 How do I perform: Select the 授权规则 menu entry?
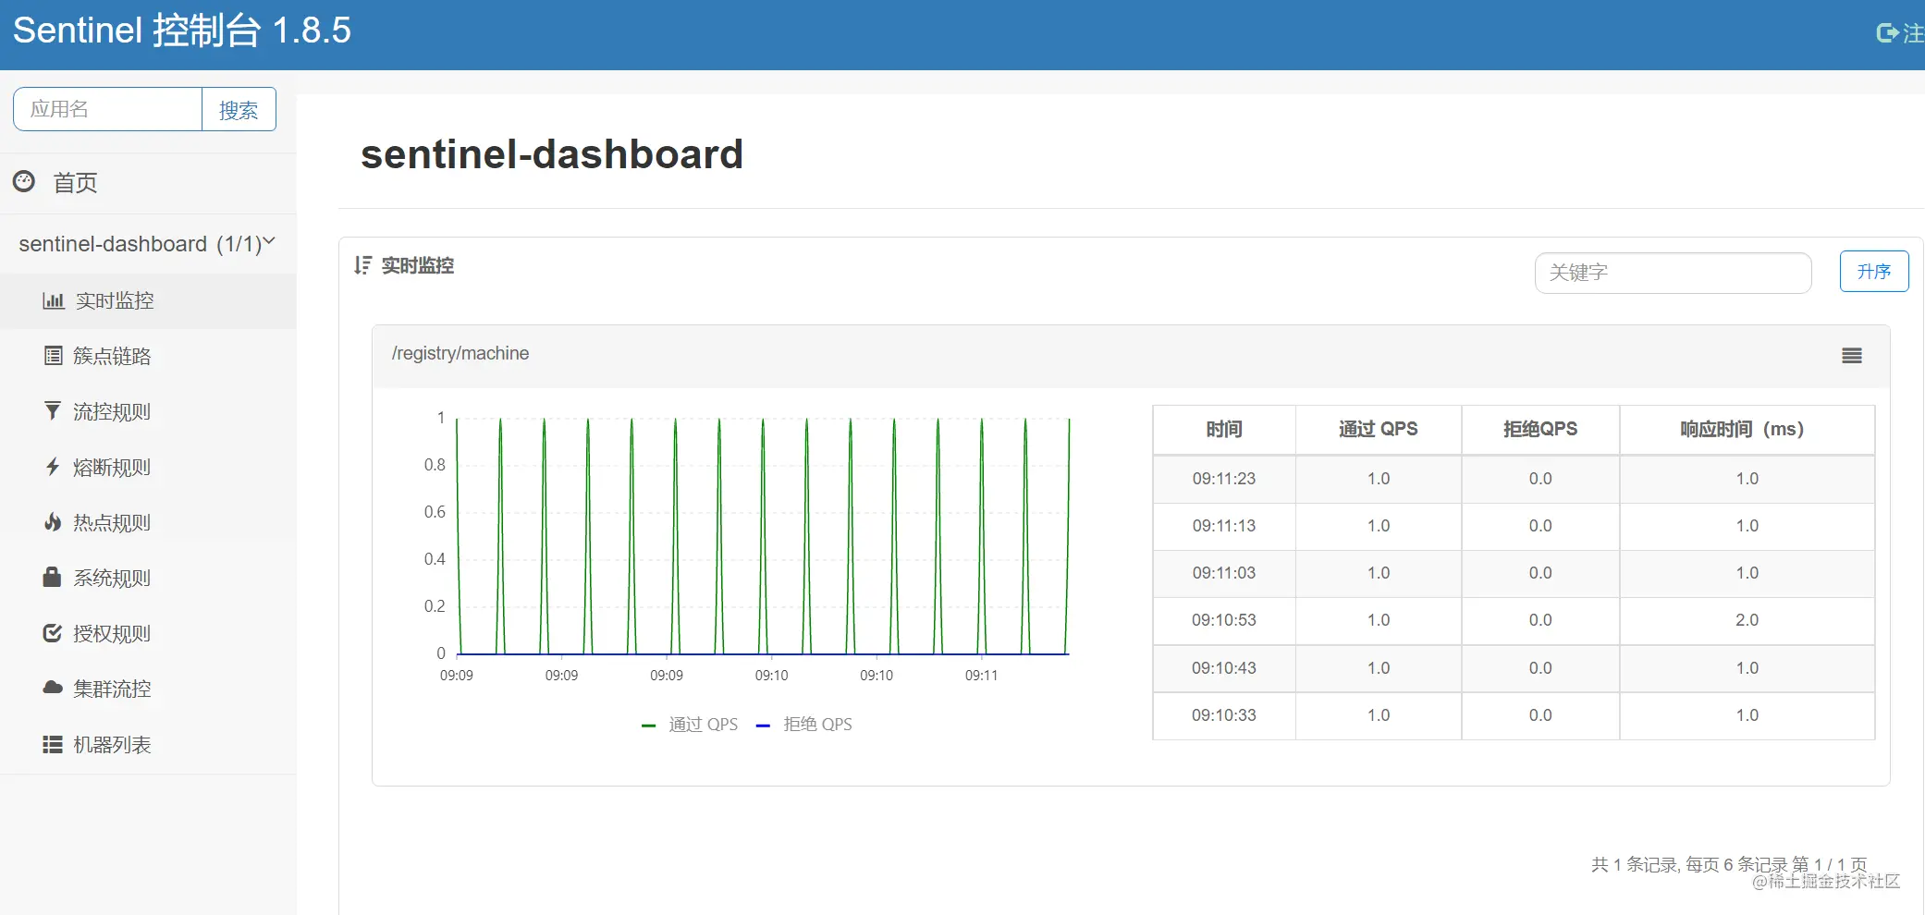pyautogui.click(x=113, y=633)
